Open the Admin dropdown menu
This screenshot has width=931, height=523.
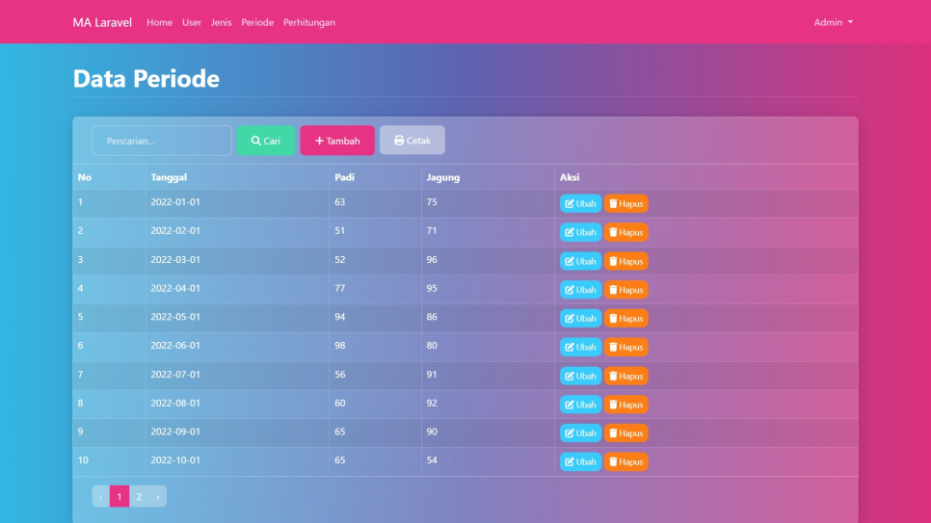(833, 22)
